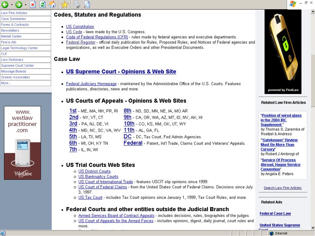
Task: Expand the More... sidebar item
Action: [x=25, y=83]
